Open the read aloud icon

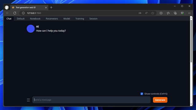(146, 13)
